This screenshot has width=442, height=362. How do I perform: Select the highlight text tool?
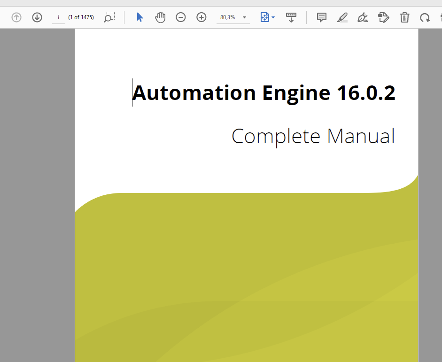pos(342,17)
